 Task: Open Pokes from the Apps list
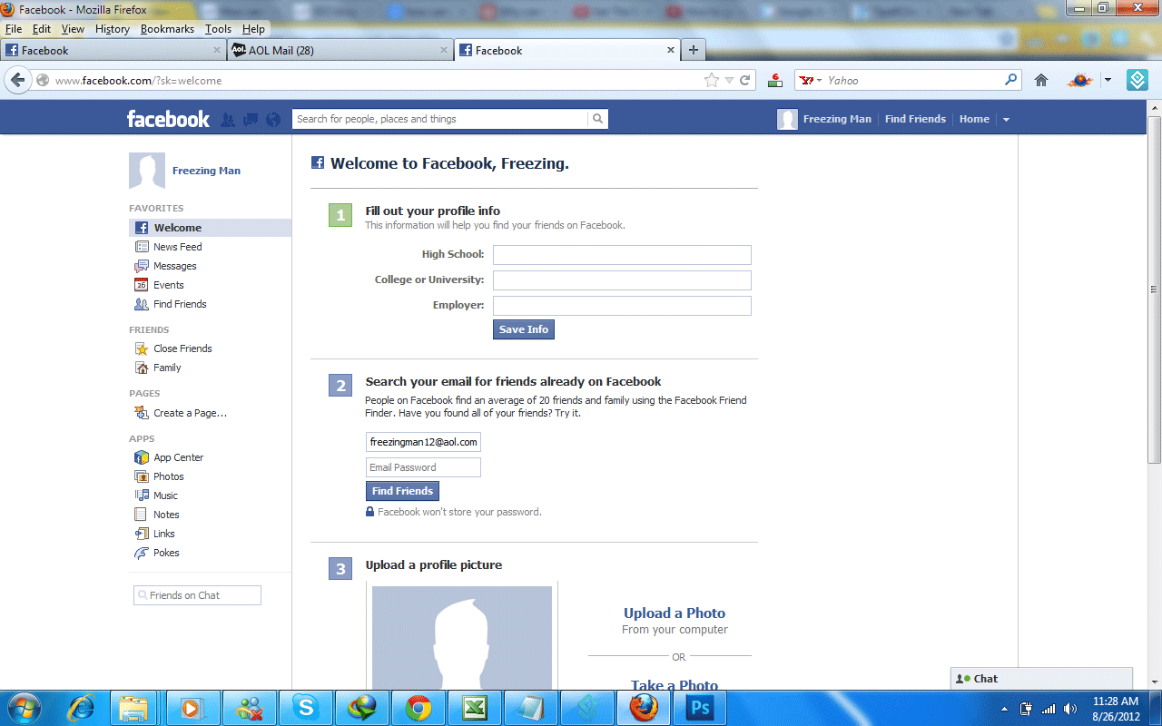(x=165, y=552)
